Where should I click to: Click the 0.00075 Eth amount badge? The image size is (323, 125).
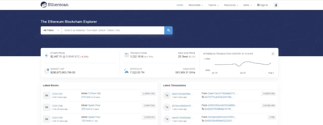pos(268,94)
